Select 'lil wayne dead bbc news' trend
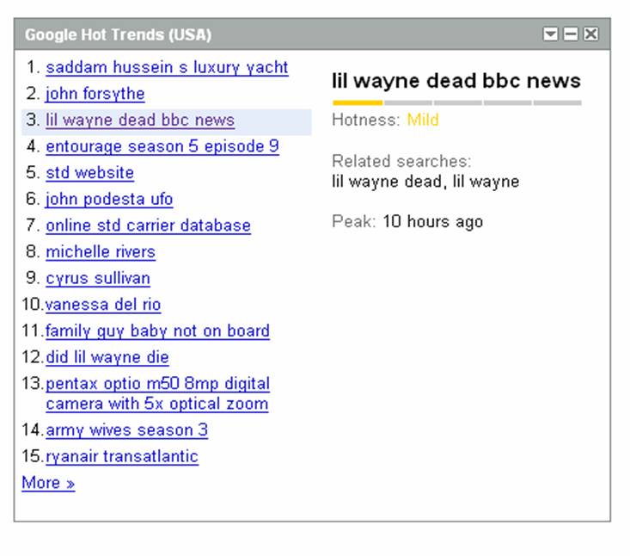630x556 pixels. coord(140,120)
